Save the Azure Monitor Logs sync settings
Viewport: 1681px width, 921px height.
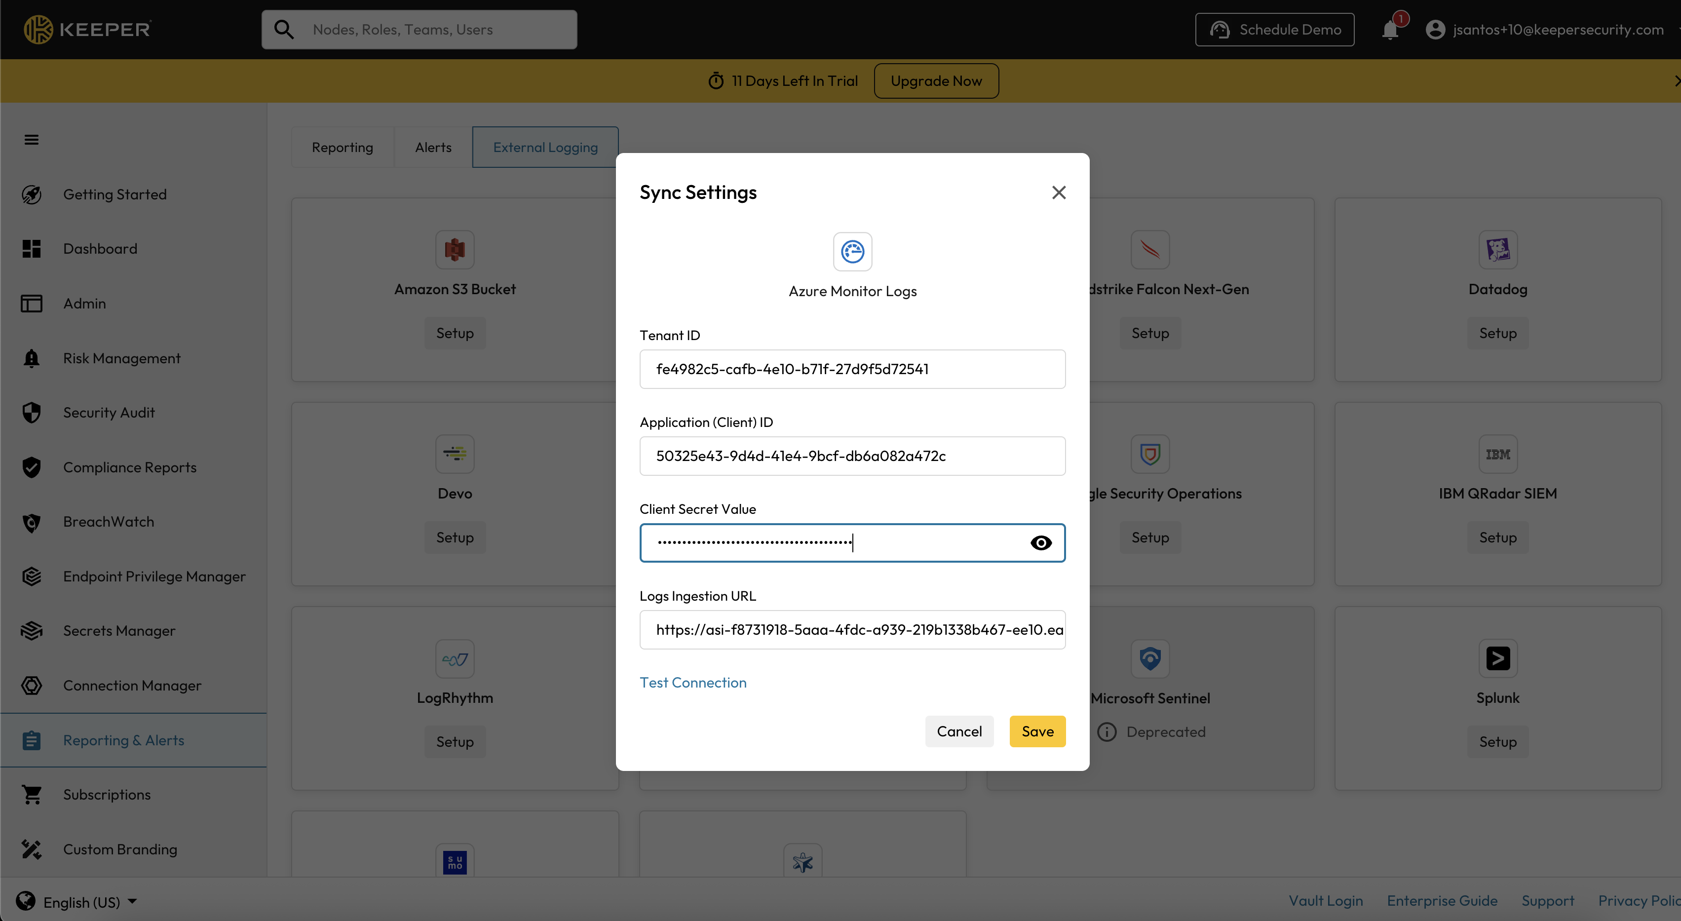1037,731
